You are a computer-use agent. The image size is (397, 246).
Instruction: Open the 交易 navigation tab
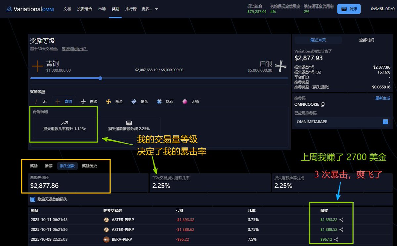(x=67, y=9)
